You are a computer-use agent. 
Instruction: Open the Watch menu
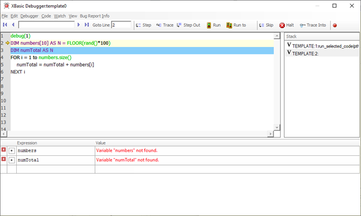point(60,16)
